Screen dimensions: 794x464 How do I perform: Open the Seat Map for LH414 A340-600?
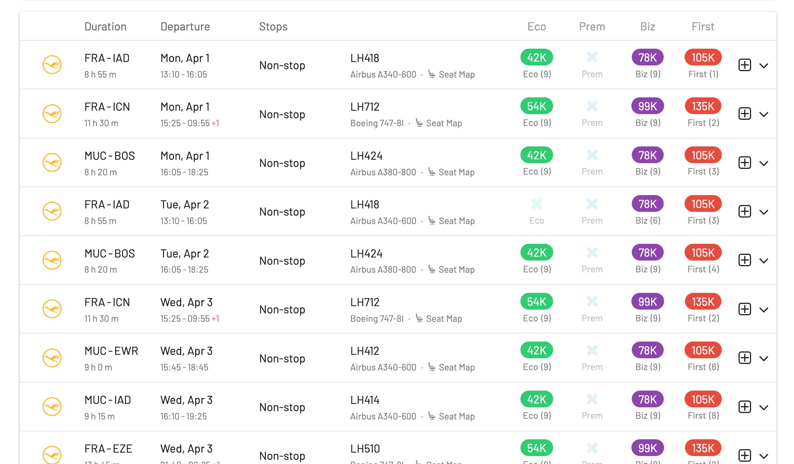(456, 416)
